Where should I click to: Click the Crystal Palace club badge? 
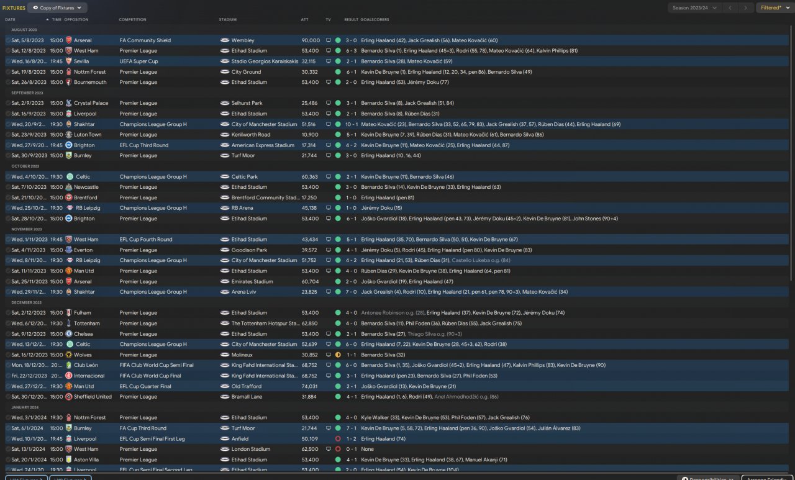69,103
